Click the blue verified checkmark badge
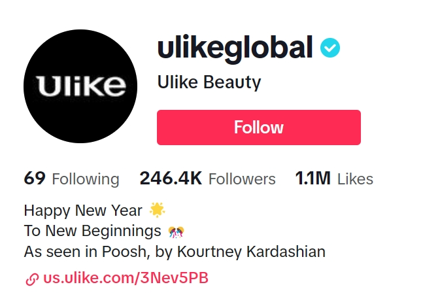The height and width of the screenshot is (306, 440). tap(330, 48)
